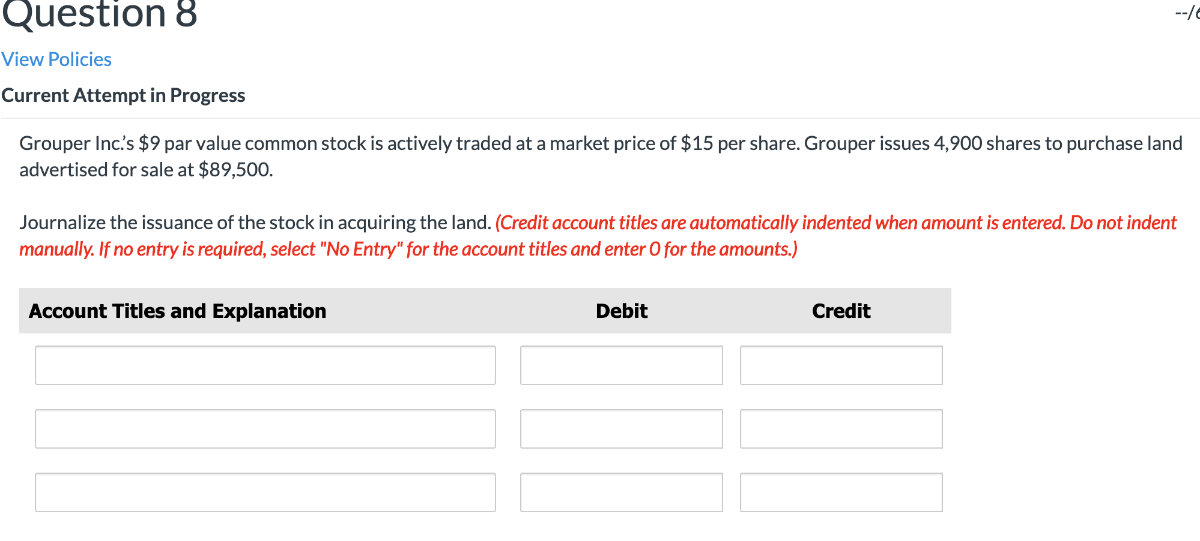Click the second Credit amount field

pos(840,428)
